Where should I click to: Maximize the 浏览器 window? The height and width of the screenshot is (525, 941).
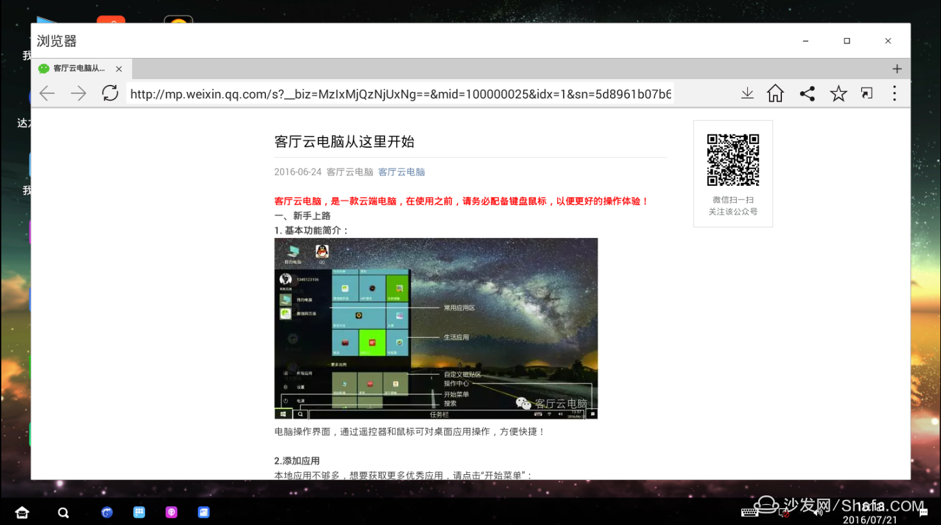(847, 41)
